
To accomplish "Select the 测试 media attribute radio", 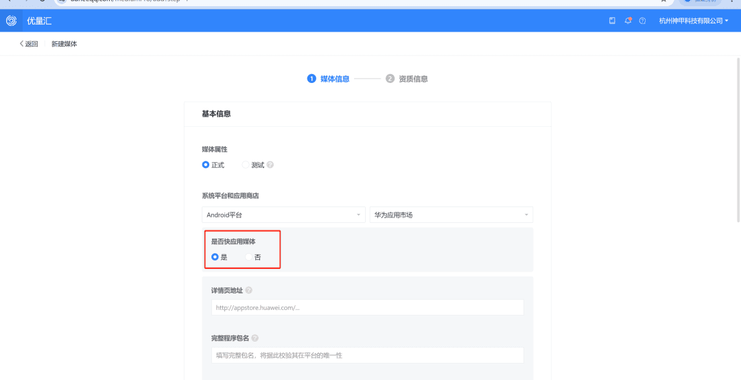I will (x=246, y=165).
